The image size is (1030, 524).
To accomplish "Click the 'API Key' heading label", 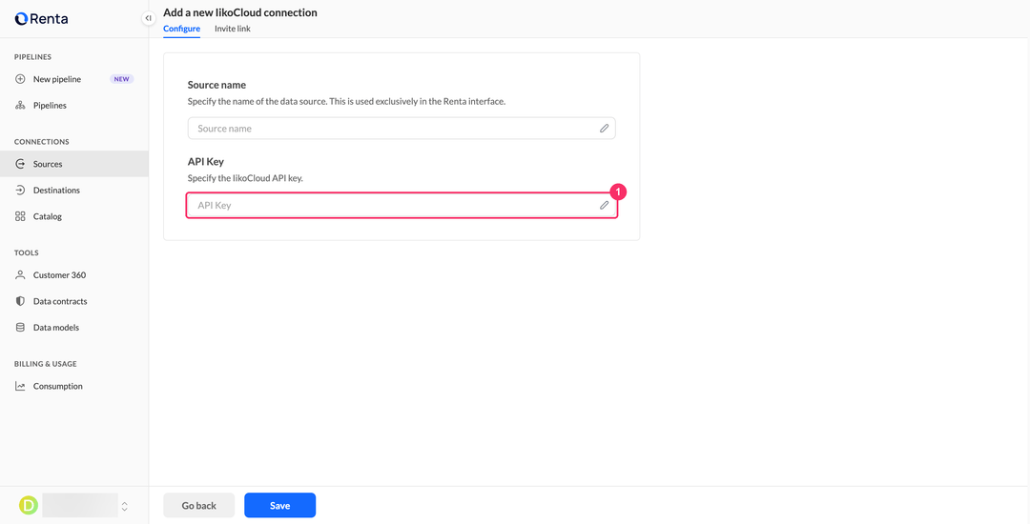I will click(x=206, y=162).
